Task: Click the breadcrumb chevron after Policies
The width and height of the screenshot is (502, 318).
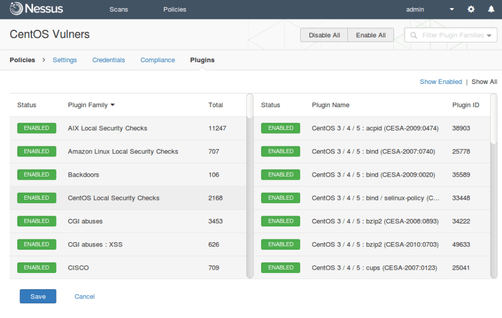Action: coord(43,60)
